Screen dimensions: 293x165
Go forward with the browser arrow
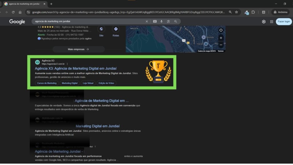tap(6, 12)
